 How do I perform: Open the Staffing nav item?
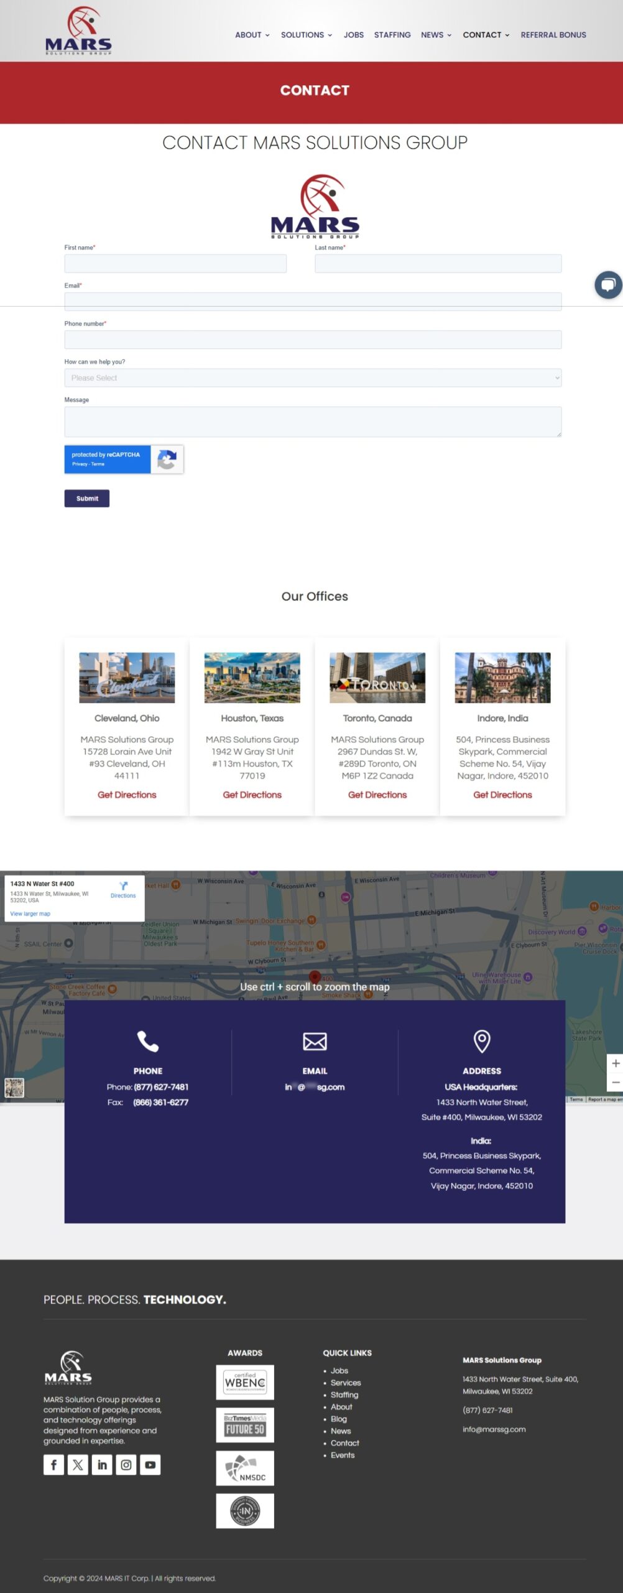coord(392,35)
